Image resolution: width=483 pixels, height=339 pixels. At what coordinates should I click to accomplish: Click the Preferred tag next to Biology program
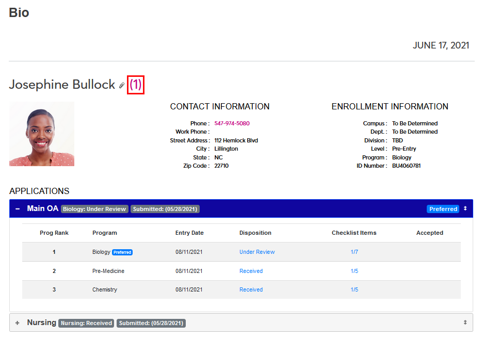[x=122, y=252]
